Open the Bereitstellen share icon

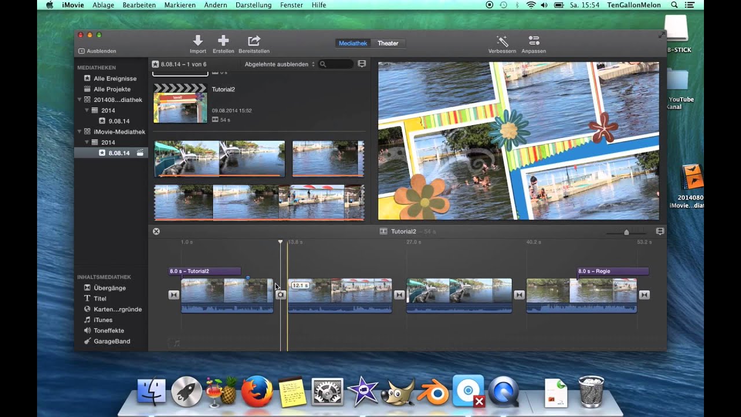point(254,41)
